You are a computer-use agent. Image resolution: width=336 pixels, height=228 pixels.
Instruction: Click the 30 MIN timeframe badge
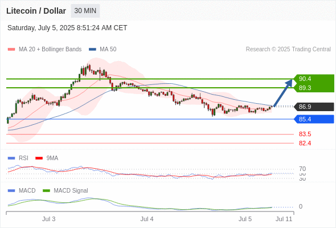point(85,11)
